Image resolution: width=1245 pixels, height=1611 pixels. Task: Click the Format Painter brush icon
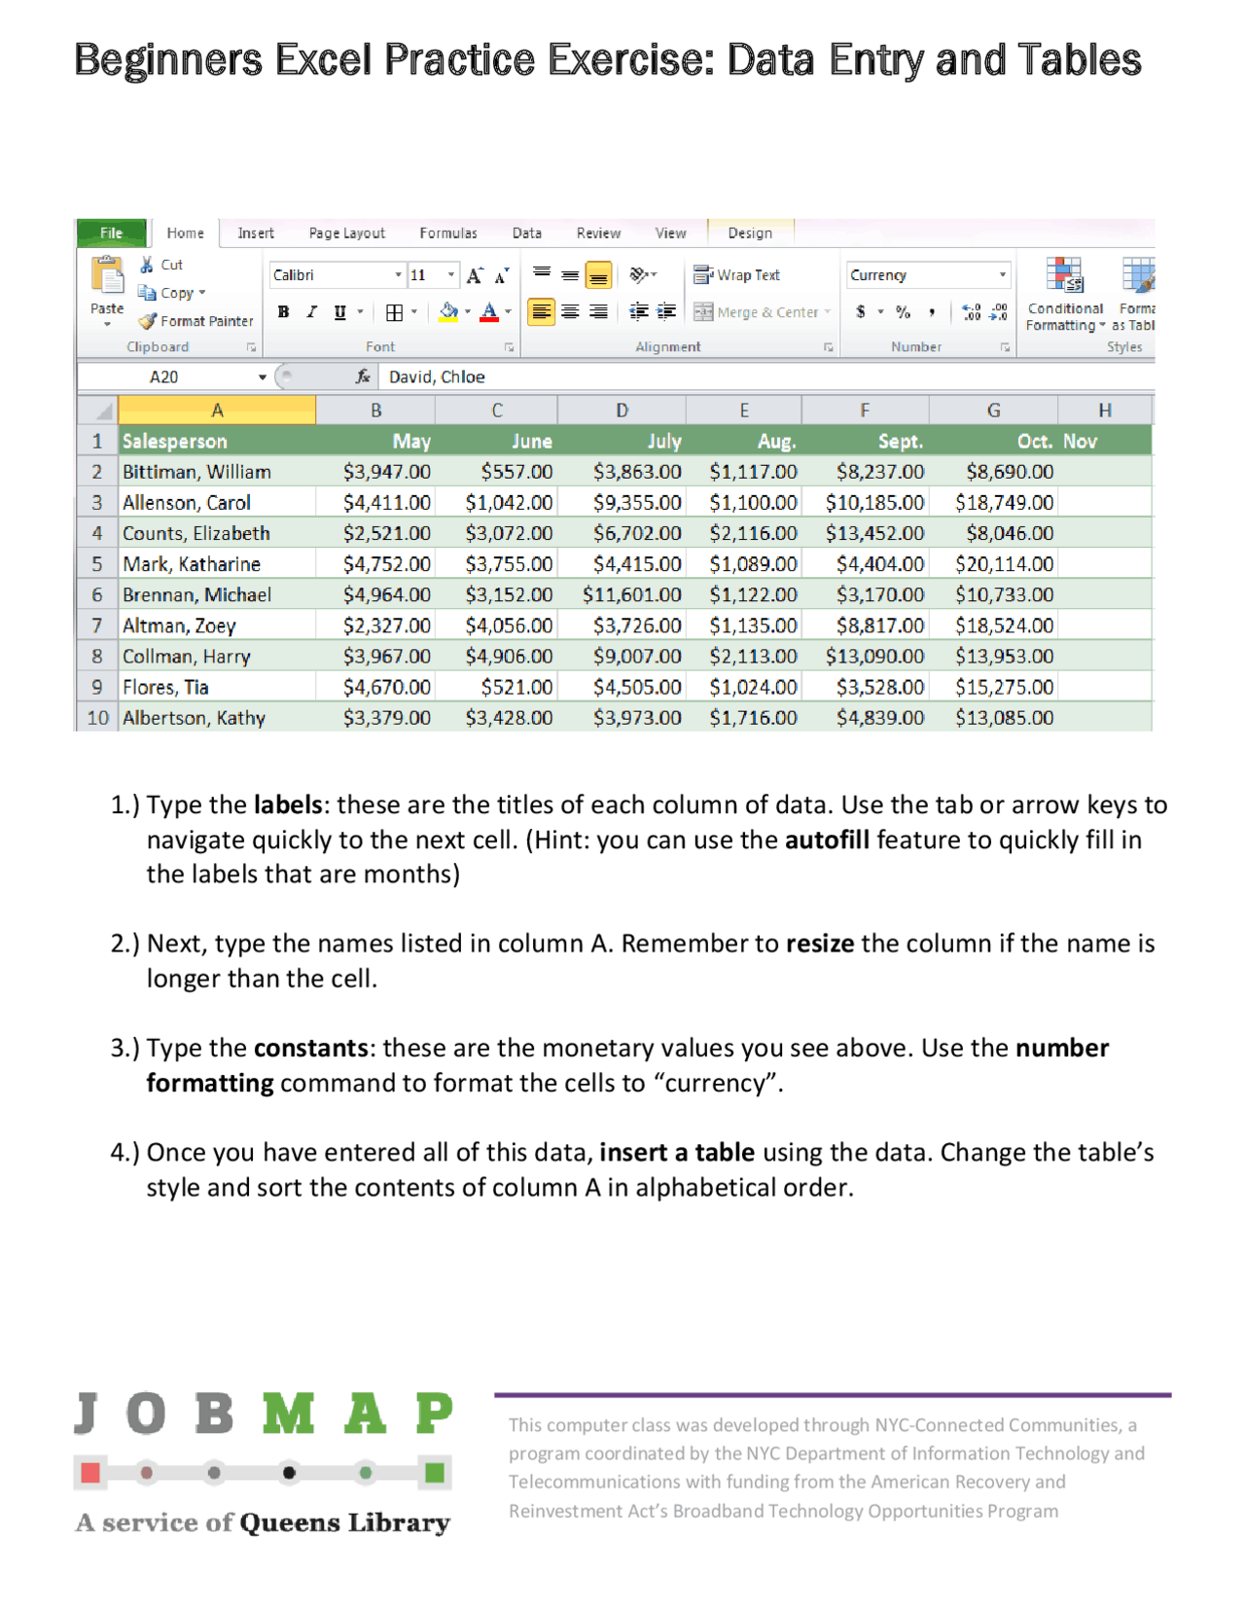(148, 321)
